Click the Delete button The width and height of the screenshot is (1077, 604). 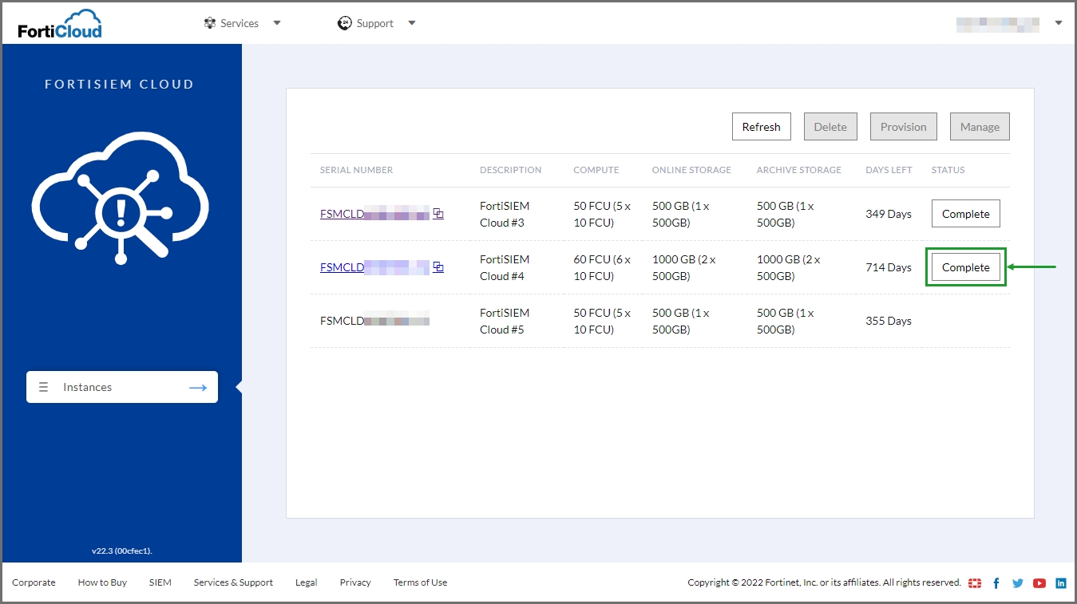pos(830,127)
